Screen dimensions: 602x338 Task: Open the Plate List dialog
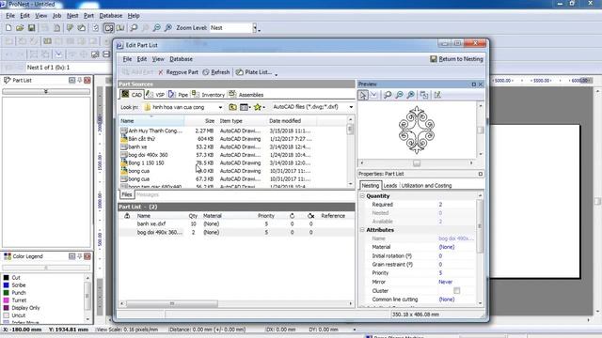(254, 72)
